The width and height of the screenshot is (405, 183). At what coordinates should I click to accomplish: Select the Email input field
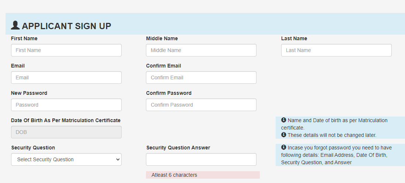[66, 77]
